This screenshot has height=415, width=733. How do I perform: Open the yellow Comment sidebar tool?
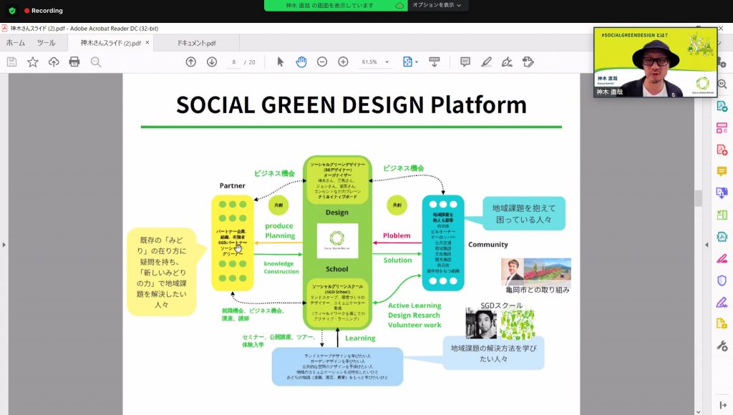(x=722, y=172)
